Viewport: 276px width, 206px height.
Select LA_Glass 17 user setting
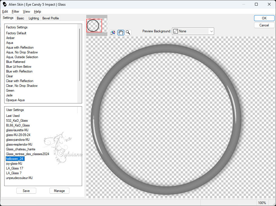click(x=14, y=168)
